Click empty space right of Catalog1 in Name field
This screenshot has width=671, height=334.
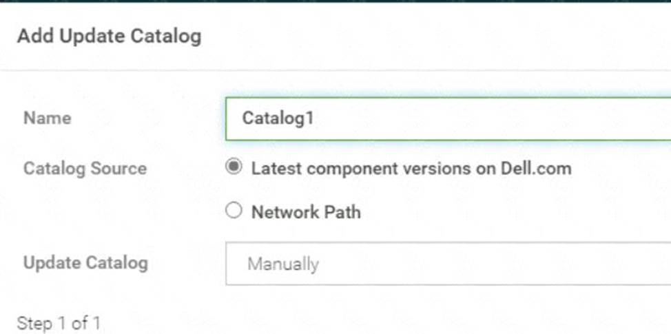[x=517, y=118]
